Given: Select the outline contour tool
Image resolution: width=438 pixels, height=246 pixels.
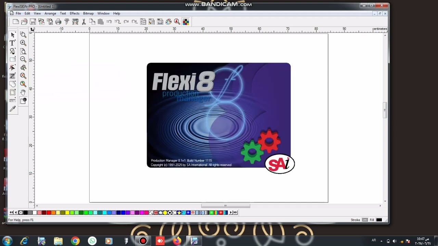Looking at the screenshot, I should (13, 92).
